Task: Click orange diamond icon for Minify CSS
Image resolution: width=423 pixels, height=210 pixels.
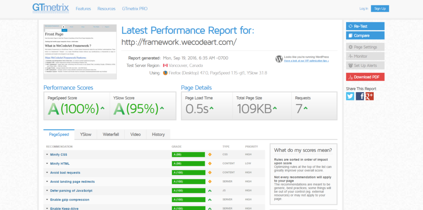Action: 210,154
